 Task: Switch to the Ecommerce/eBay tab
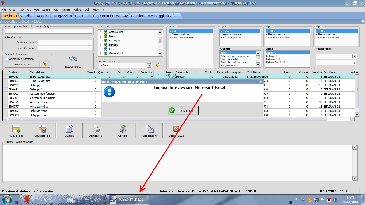[113, 16]
